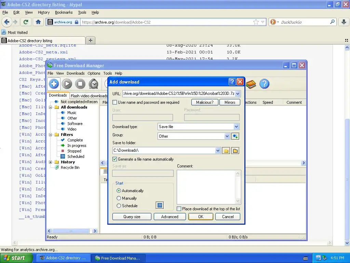Open the Group dropdown showing Other
350x263 pixels.
click(227, 136)
